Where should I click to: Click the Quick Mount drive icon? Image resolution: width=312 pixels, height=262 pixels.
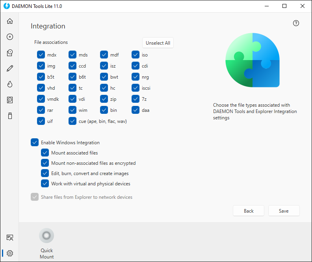coord(46,236)
